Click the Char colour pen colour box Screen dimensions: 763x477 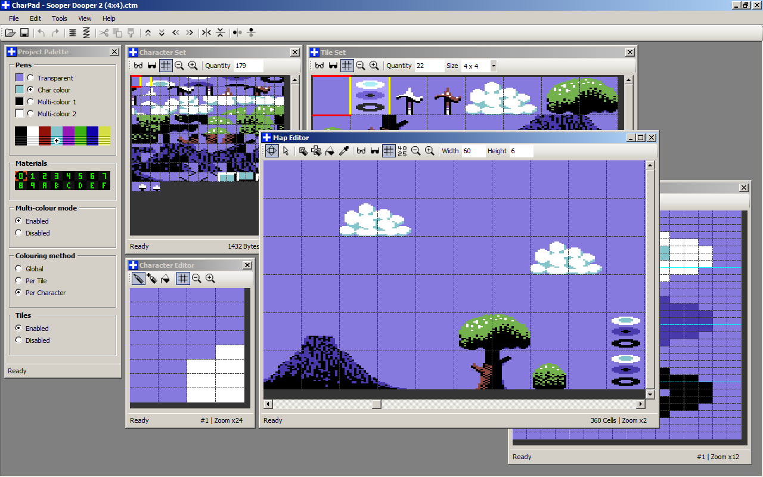(20, 89)
